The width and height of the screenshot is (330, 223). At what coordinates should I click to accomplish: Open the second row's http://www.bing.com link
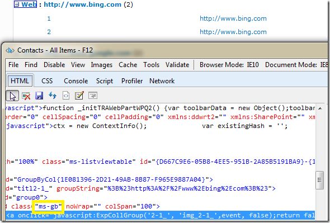coord(233,32)
